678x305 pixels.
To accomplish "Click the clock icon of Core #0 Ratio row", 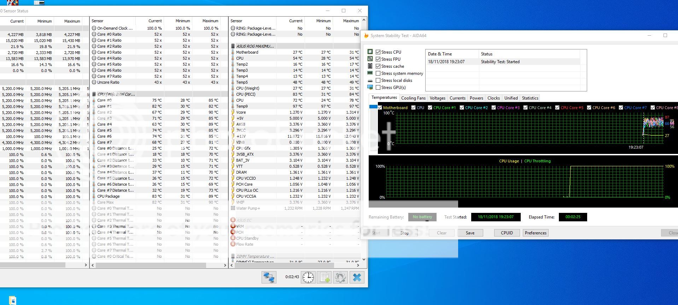I will (x=94, y=34).
